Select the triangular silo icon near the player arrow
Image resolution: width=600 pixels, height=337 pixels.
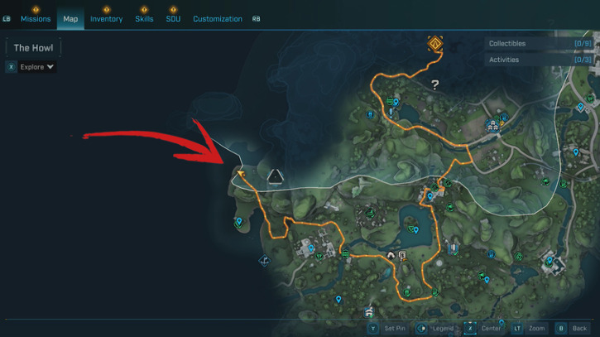[x=275, y=177]
